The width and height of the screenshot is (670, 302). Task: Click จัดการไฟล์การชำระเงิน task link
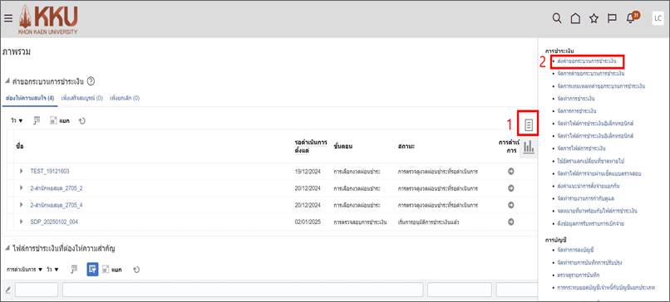(x=582, y=148)
